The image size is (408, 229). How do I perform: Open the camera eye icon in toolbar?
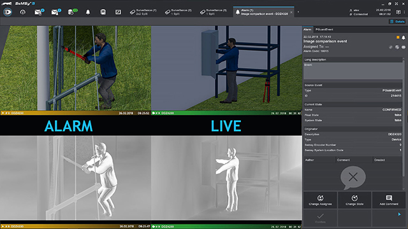(23, 12)
